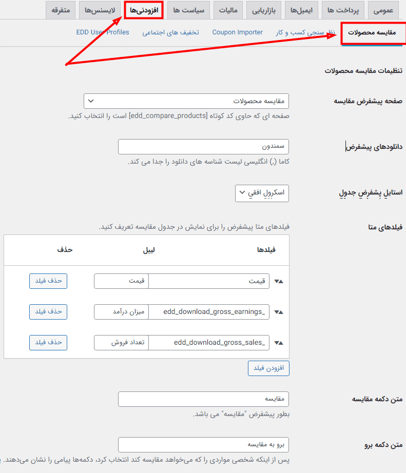
Task: Click the reorder arrows for the قیمت row
Action: coord(279,281)
